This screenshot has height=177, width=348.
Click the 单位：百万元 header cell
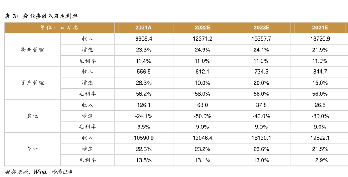click(59, 28)
